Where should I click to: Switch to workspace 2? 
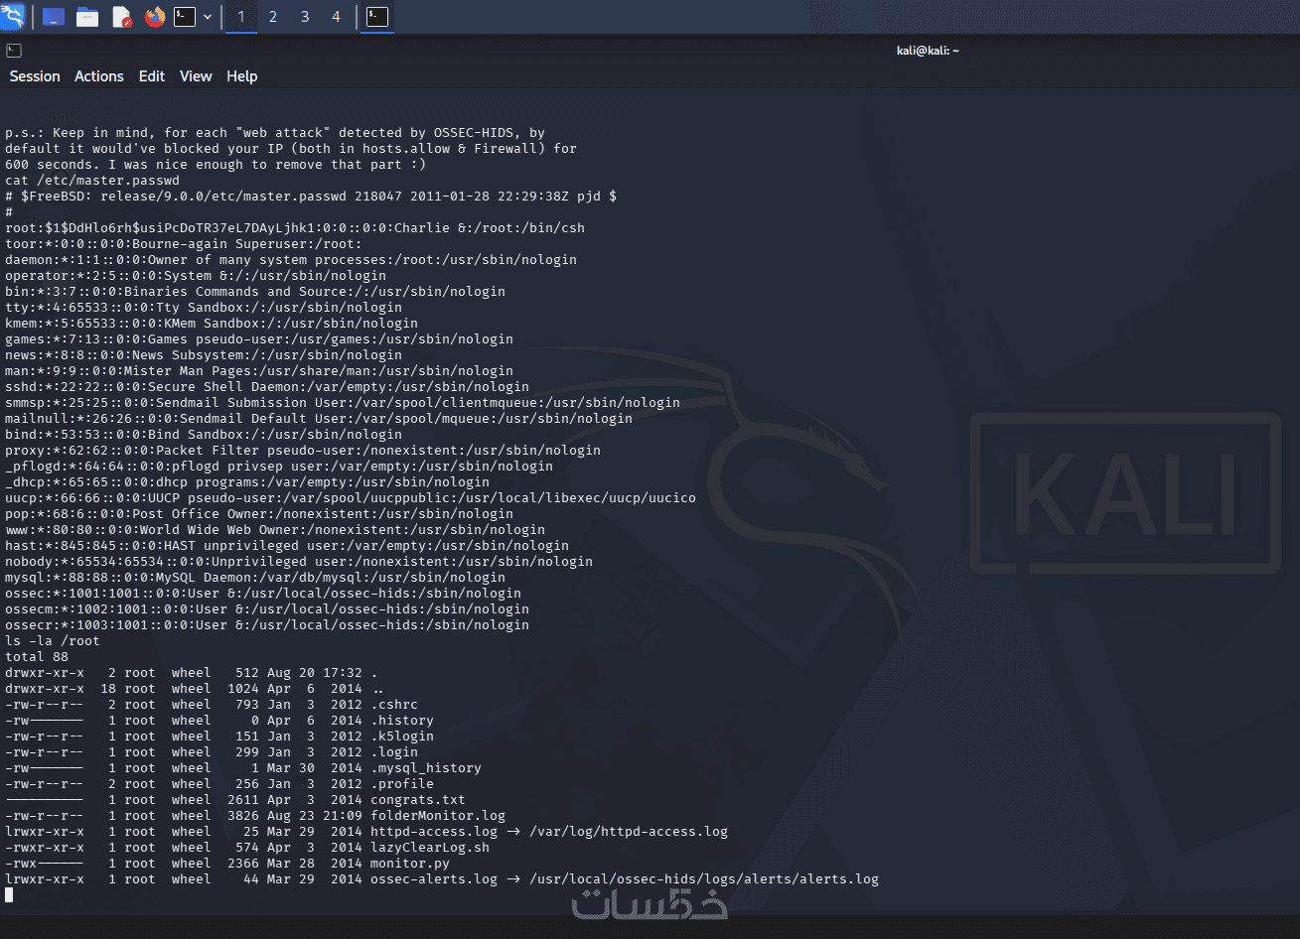[x=273, y=17]
